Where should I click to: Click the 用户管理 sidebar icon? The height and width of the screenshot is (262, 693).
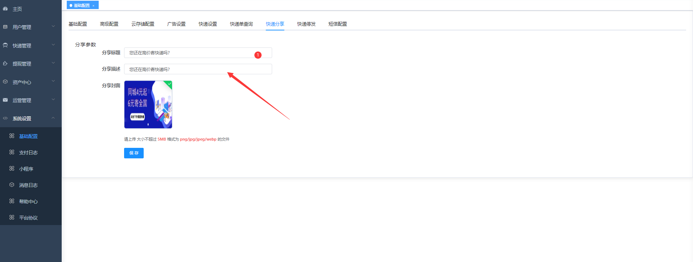[5, 27]
